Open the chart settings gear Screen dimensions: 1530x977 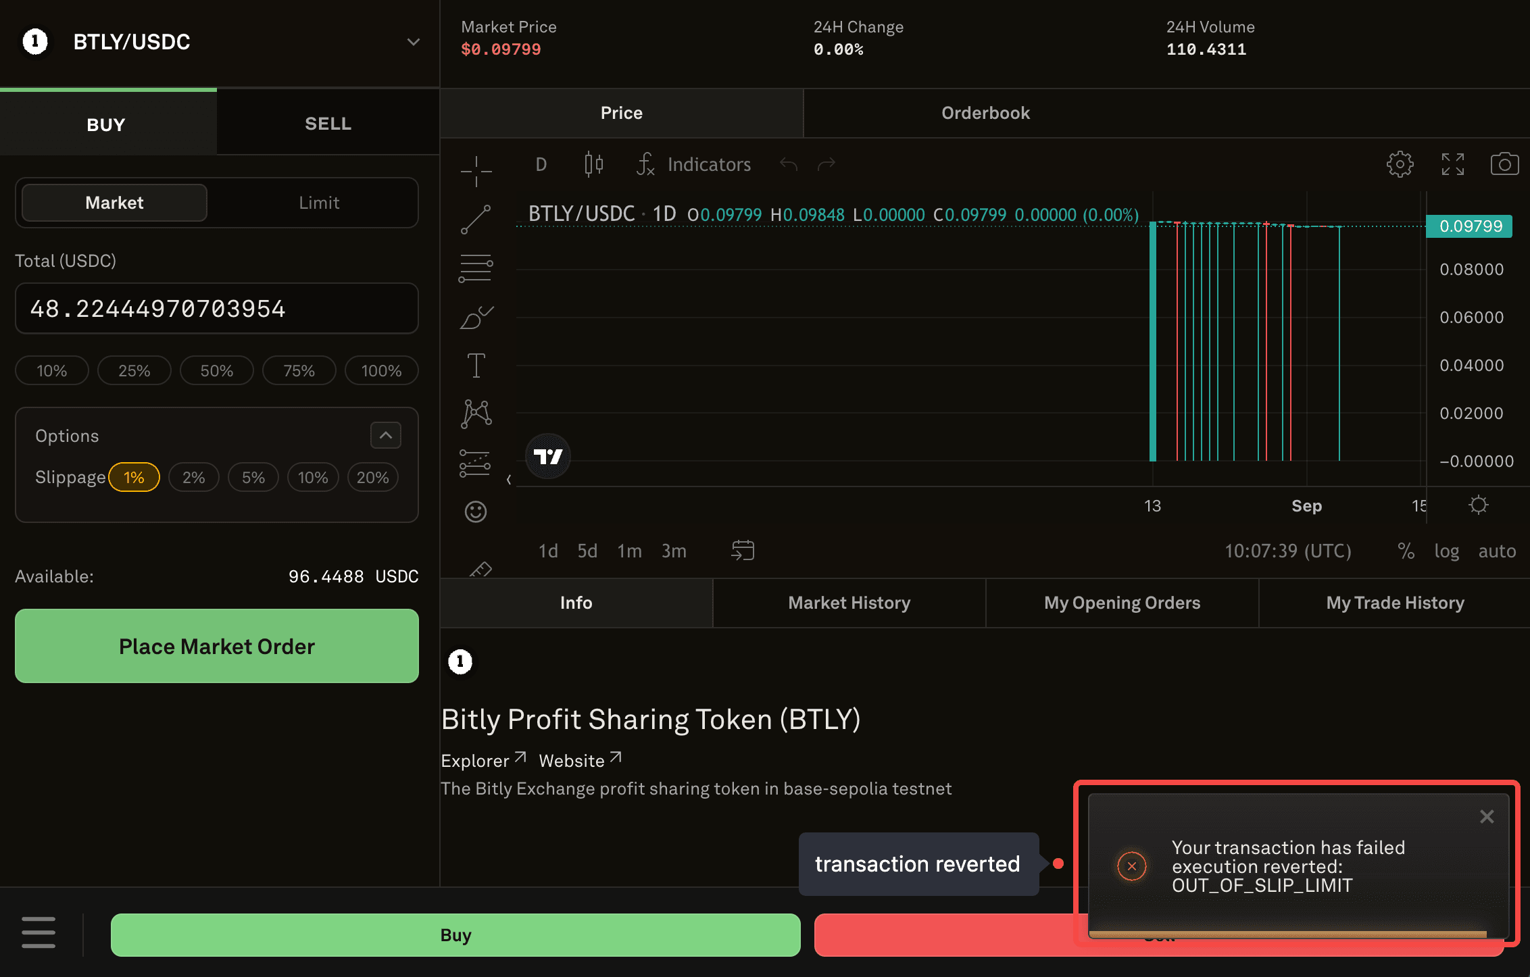click(x=1400, y=164)
